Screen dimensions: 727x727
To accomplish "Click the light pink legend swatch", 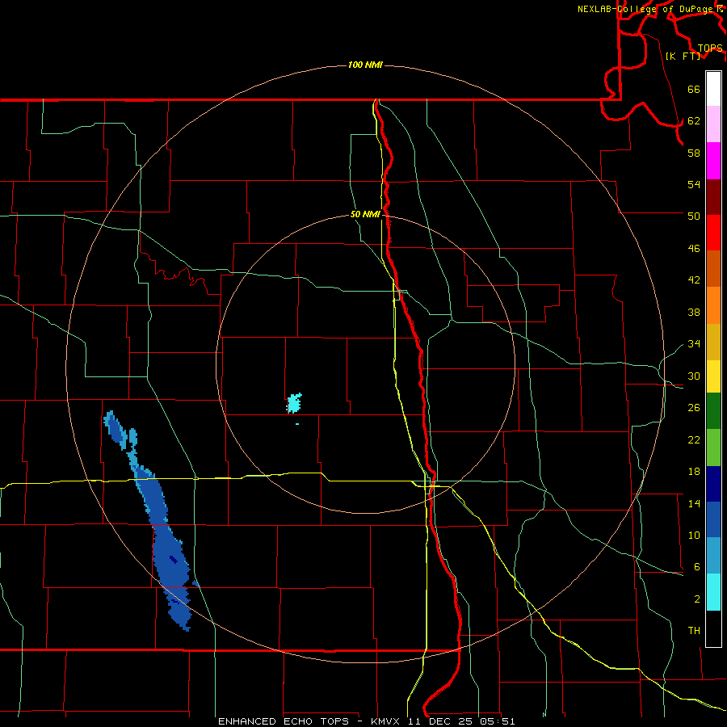I will [713, 124].
